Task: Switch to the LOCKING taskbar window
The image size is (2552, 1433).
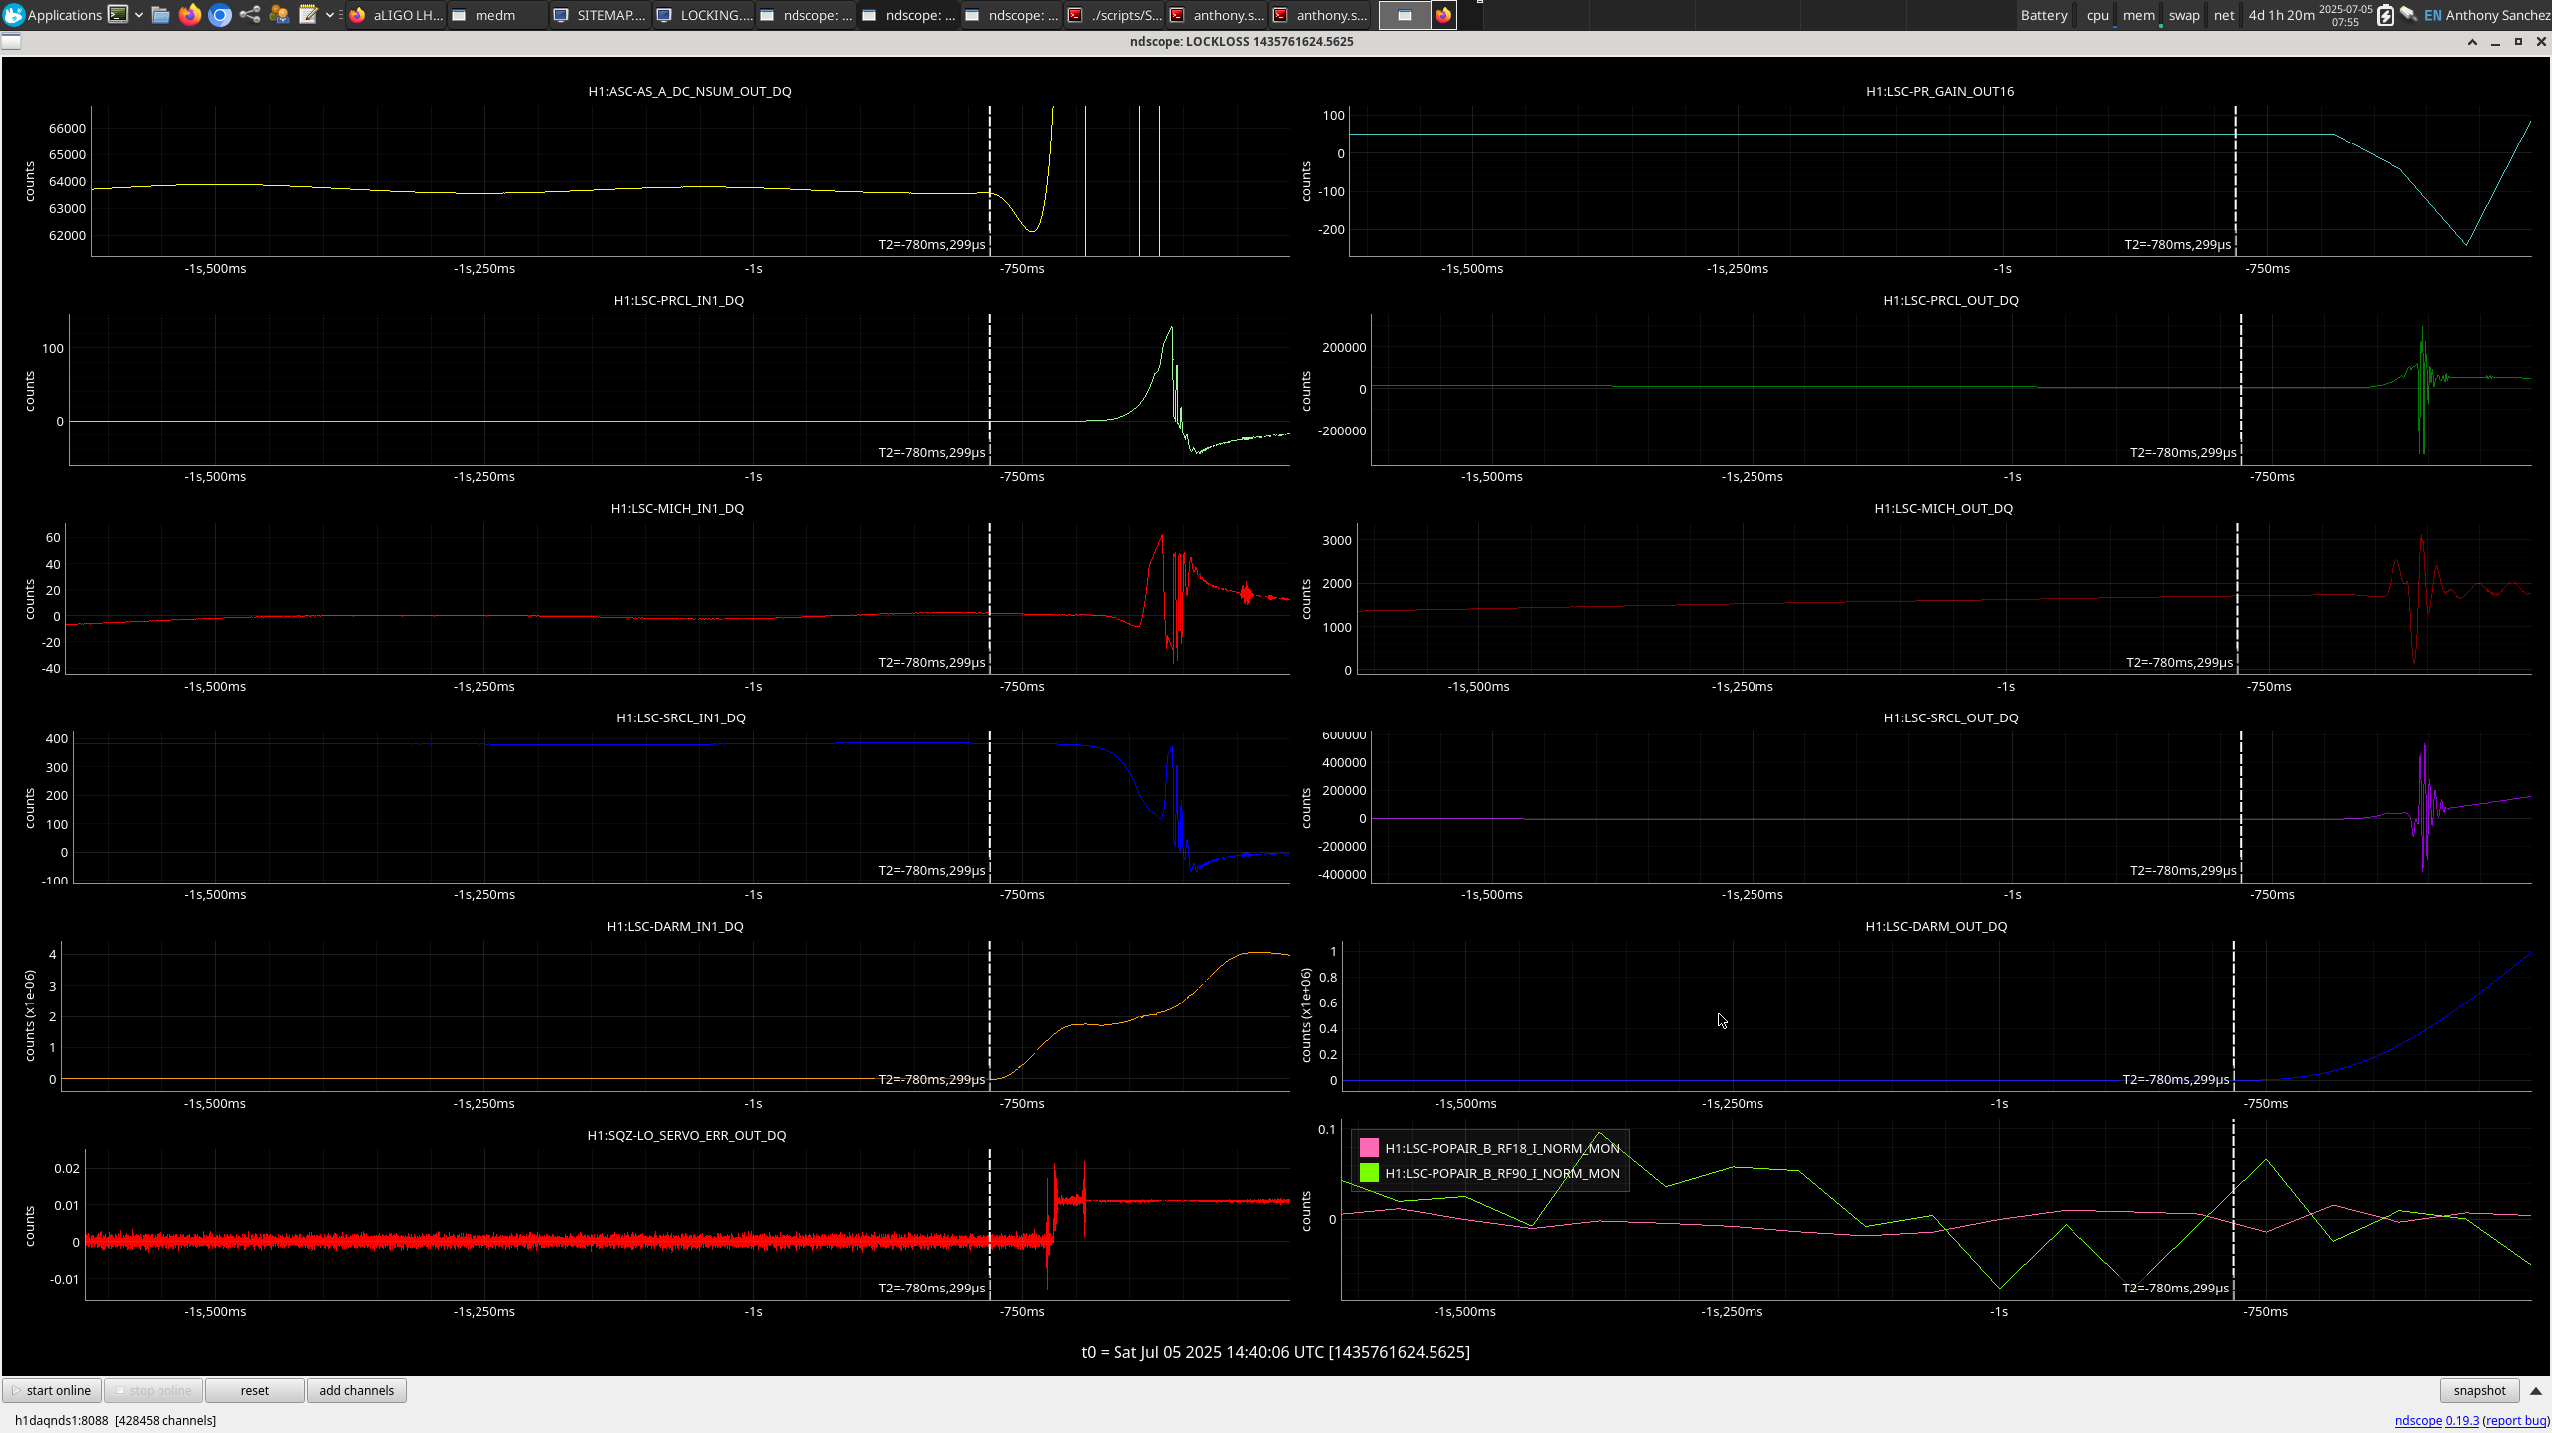Action: [x=704, y=15]
